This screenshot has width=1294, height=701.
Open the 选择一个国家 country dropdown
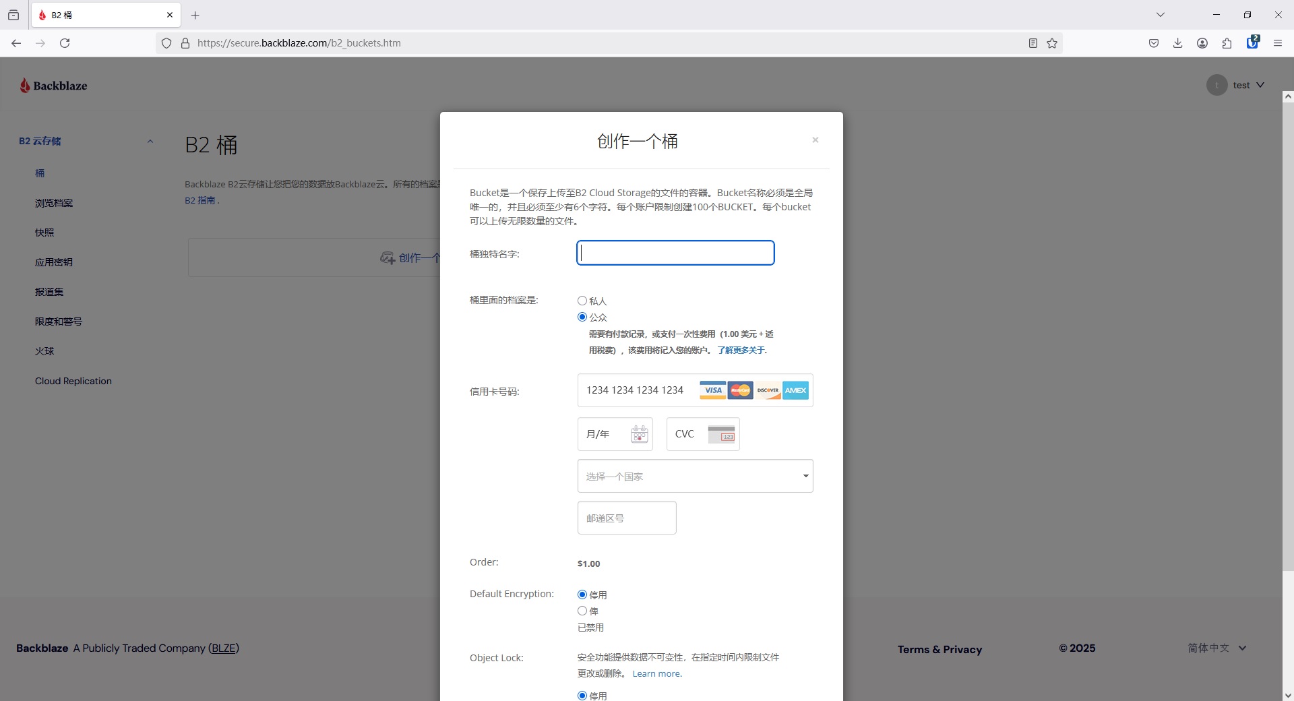[695, 476]
